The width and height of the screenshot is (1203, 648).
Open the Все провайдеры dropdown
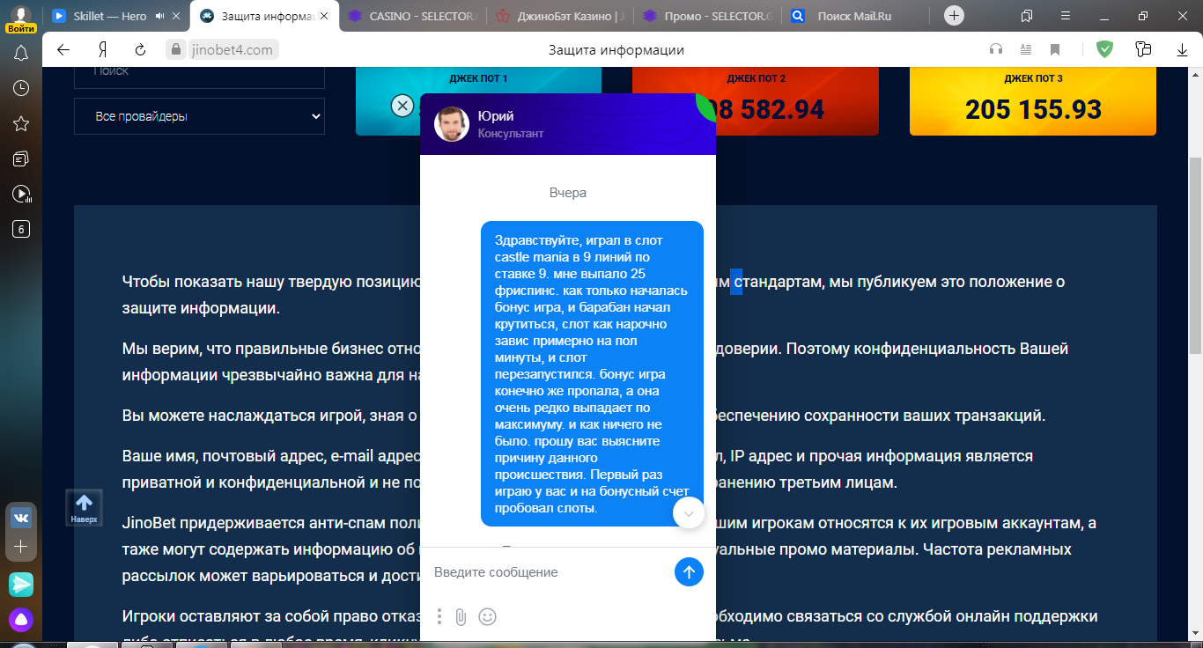(x=199, y=116)
